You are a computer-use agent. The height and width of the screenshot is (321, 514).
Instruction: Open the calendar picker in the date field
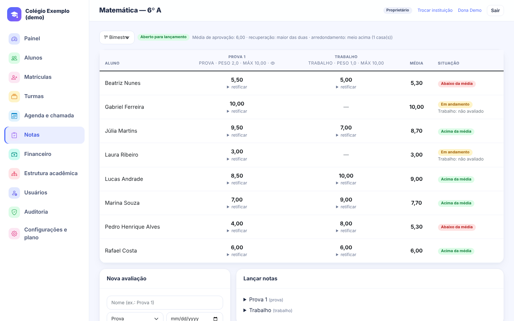[215, 319]
